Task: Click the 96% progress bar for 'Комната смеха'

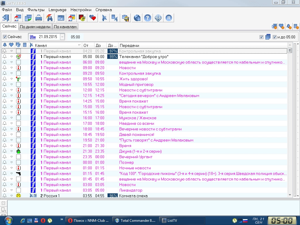Action: 112,195
